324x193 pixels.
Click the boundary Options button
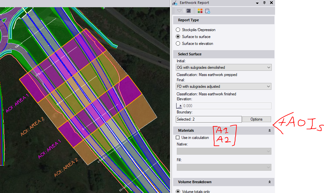point(256,119)
